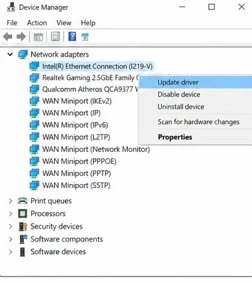Click the Software devices tower icon

click(23, 252)
